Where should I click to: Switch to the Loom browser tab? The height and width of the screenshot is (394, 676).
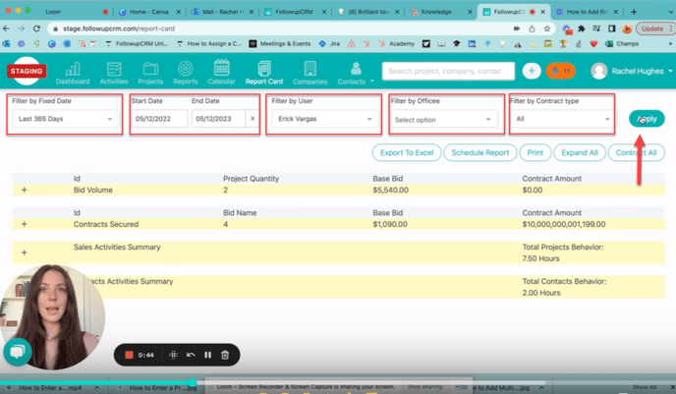click(x=53, y=12)
